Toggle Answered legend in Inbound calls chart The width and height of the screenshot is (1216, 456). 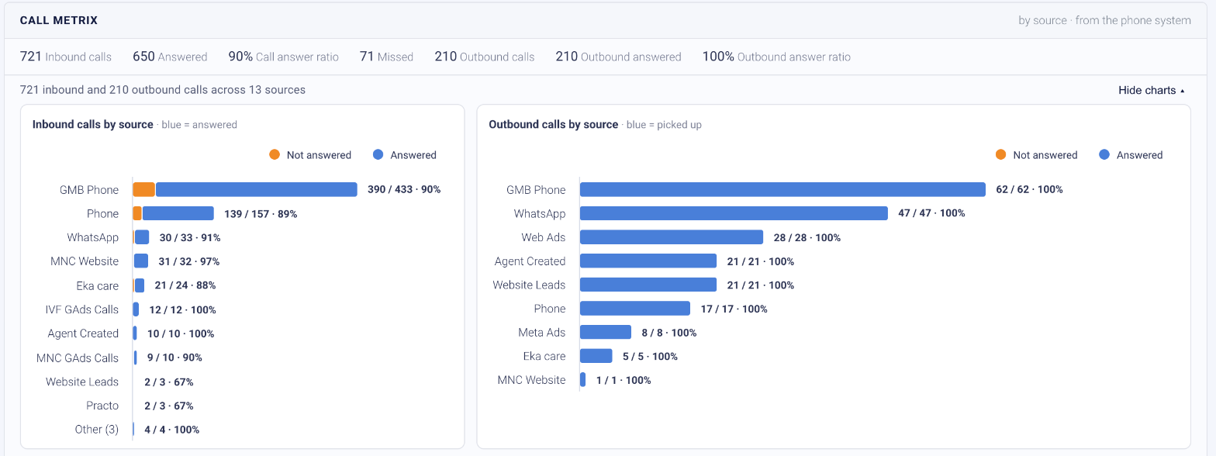(405, 155)
